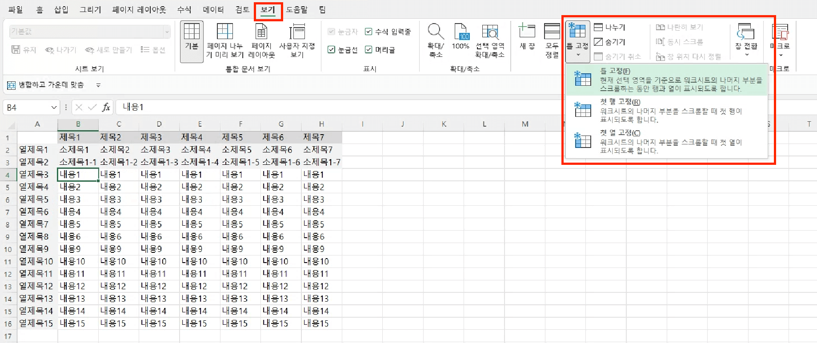817x343 pixels.
Task: Click the 확대/축소 magnifier icon
Action: click(436, 32)
